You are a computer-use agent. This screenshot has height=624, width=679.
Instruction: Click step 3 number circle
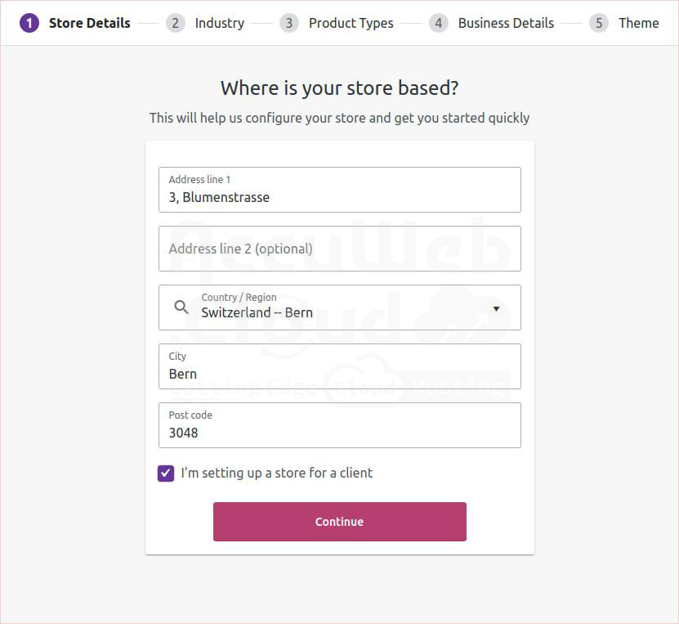[x=288, y=23]
